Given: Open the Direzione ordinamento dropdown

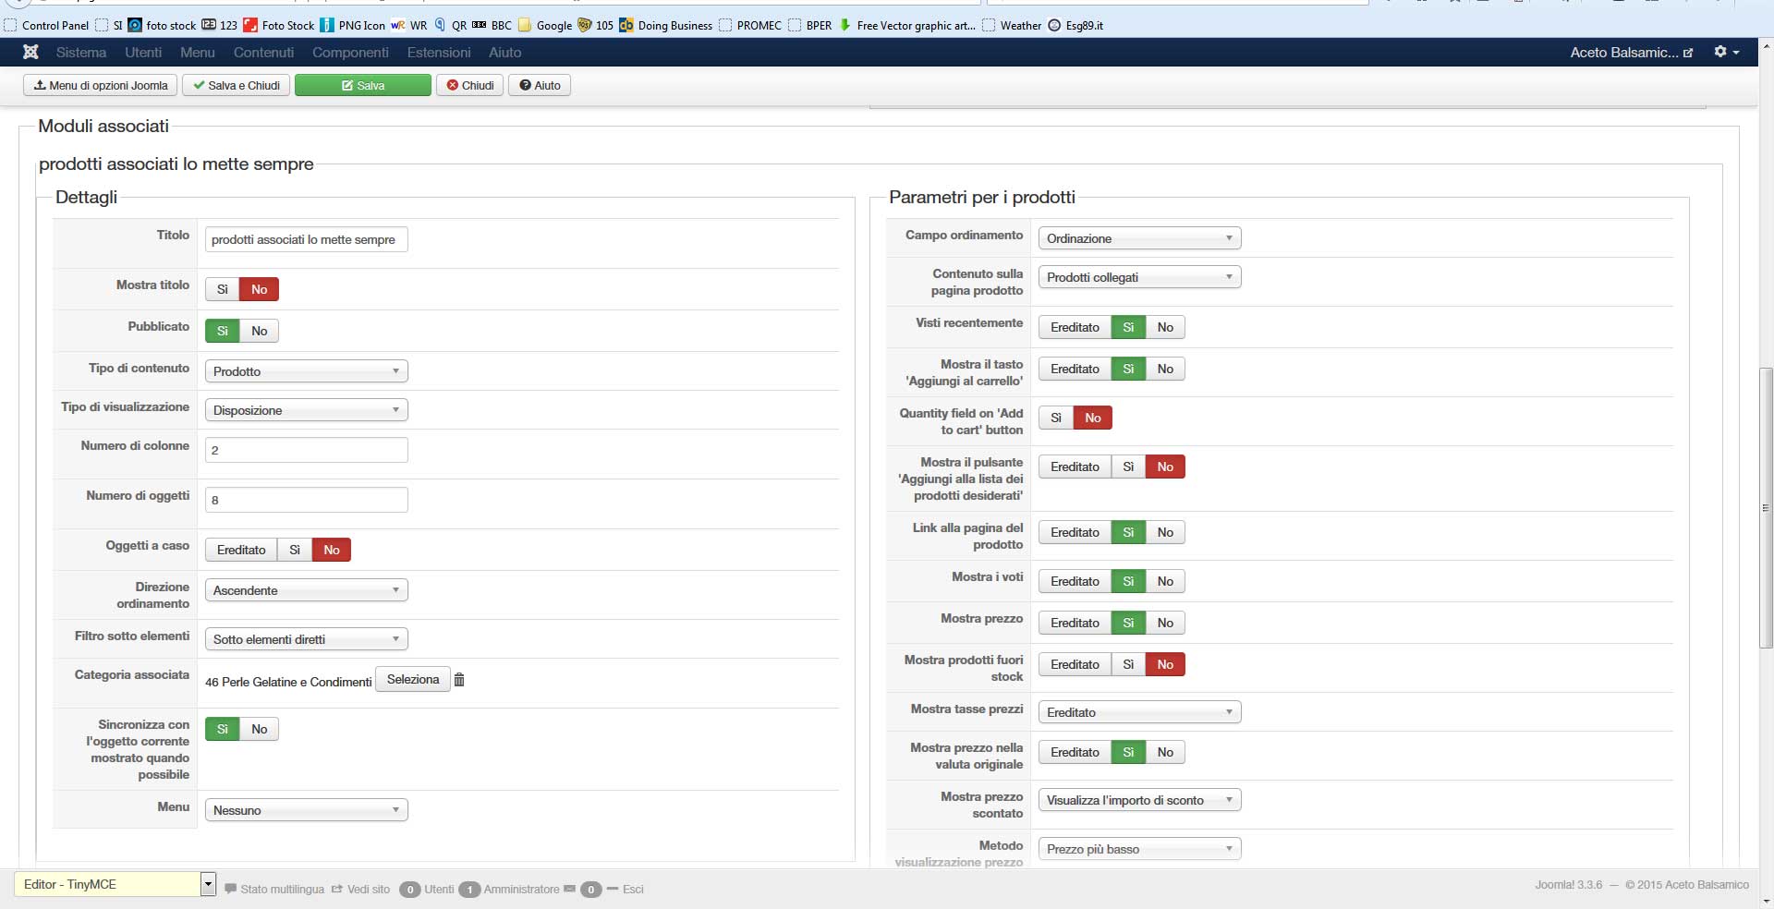Looking at the screenshot, I should 307,590.
